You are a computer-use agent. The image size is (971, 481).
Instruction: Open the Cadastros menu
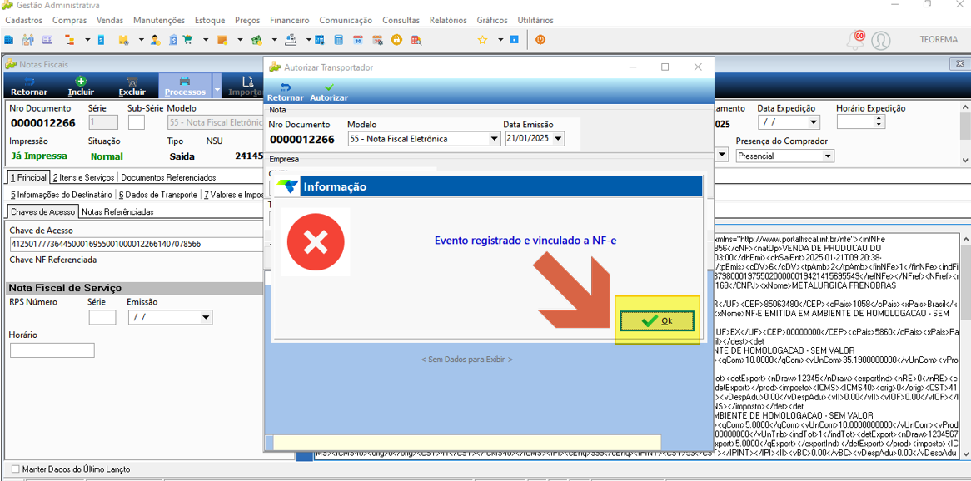pyautogui.click(x=23, y=21)
